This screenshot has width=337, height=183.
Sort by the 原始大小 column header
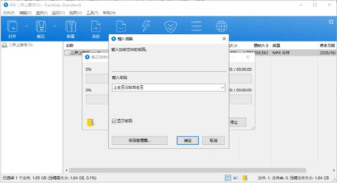(261, 45)
